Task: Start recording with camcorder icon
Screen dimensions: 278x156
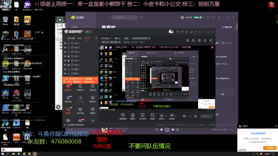Action: click(x=185, y=116)
